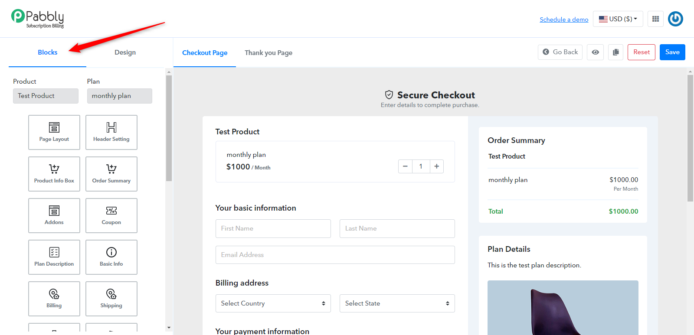Click the apps grid icon
The width and height of the screenshot is (694, 335).
click(x=655, y=19)
